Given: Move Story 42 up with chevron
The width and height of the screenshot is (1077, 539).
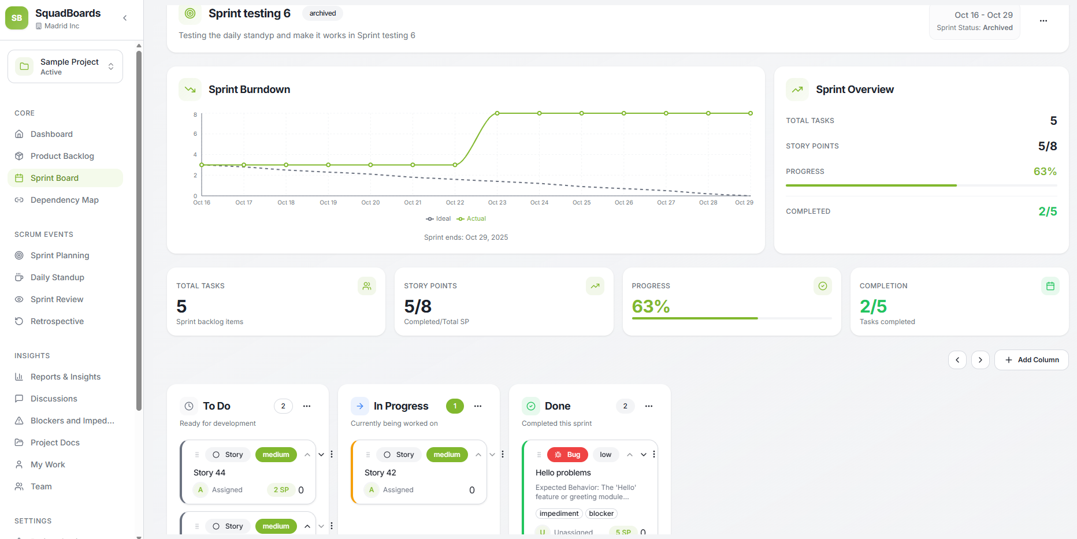Looking at the screenshot, I should (478, 455).
